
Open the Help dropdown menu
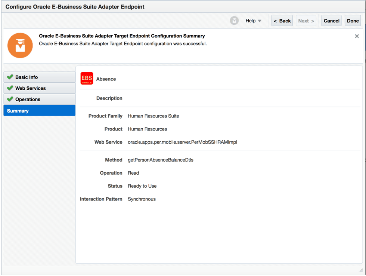(x=253, y=21)
